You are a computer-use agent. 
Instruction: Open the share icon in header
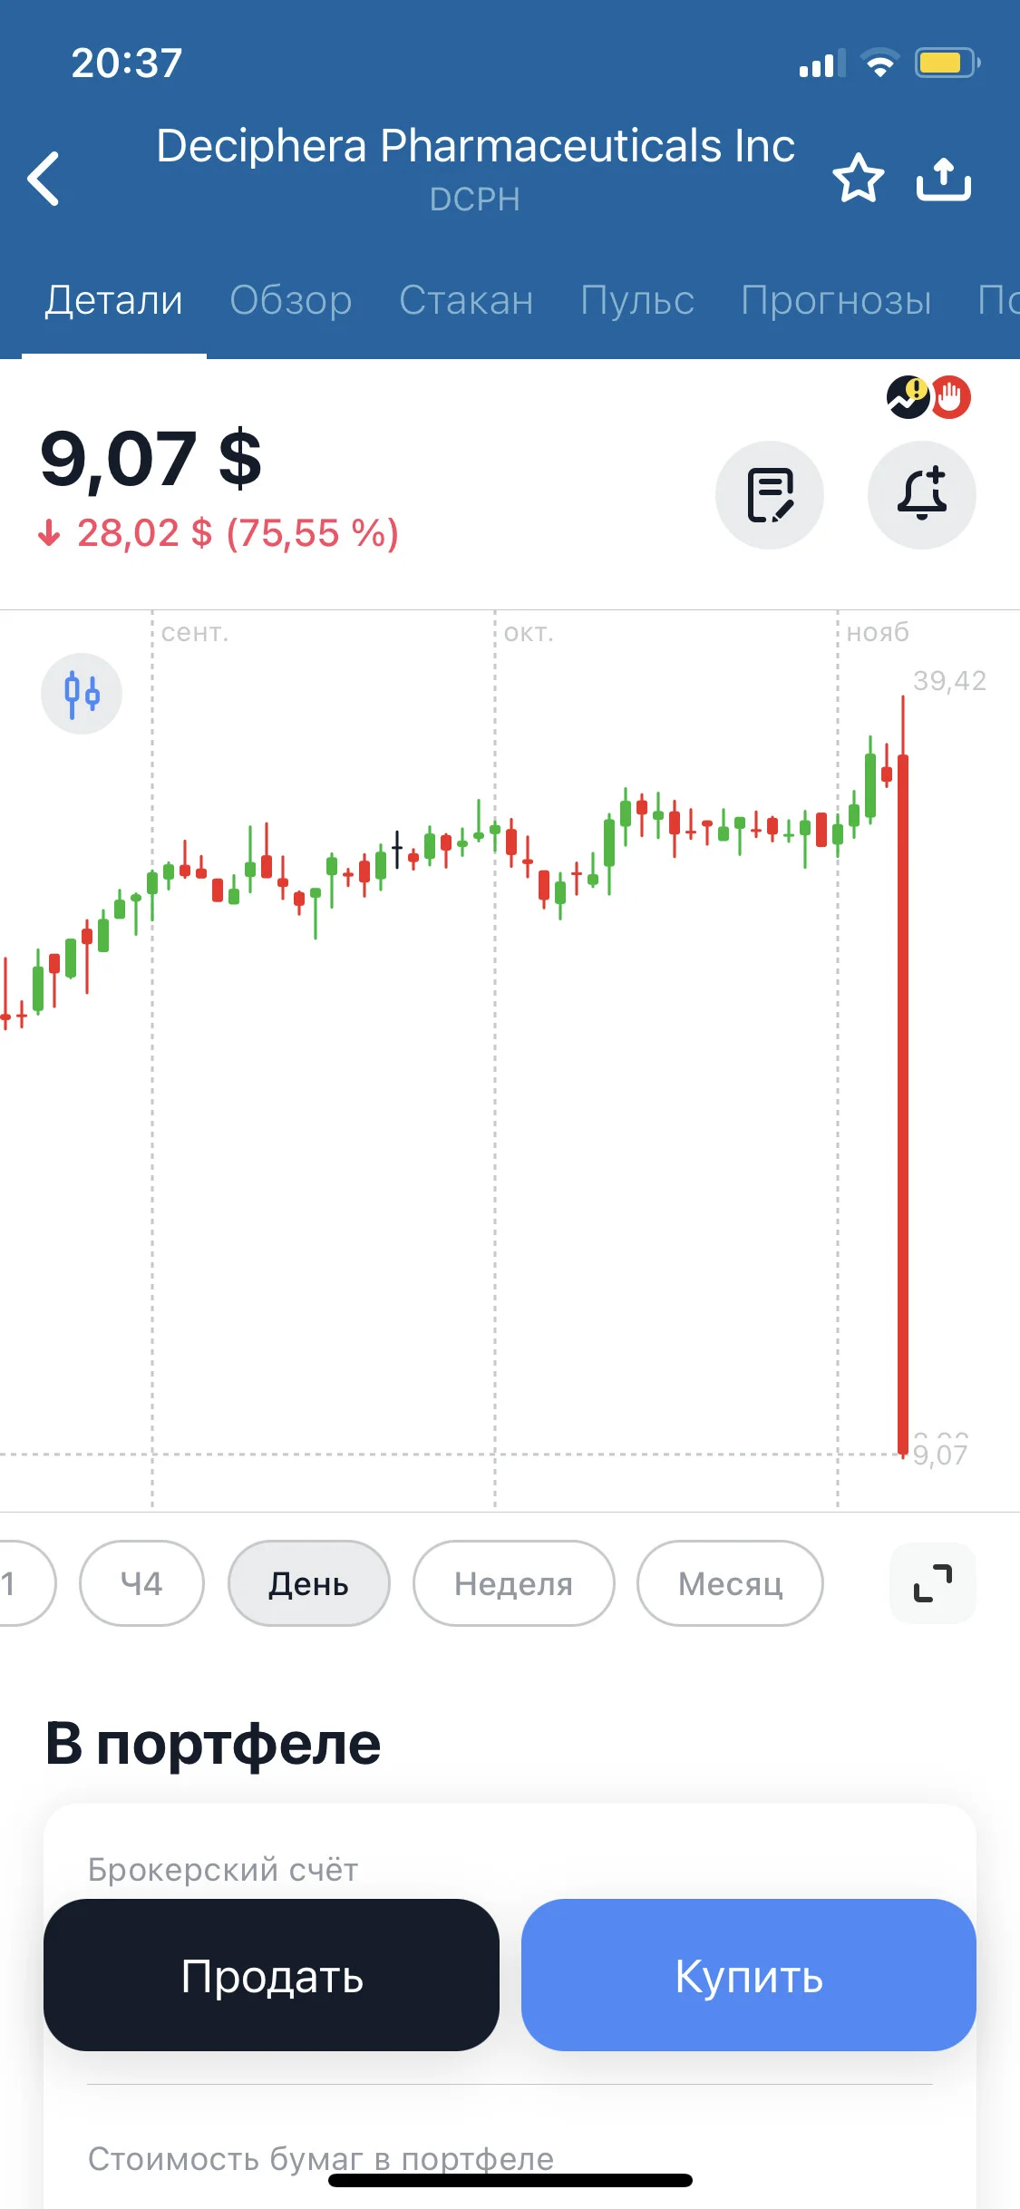pyautogui.click(x=943, y=179)
